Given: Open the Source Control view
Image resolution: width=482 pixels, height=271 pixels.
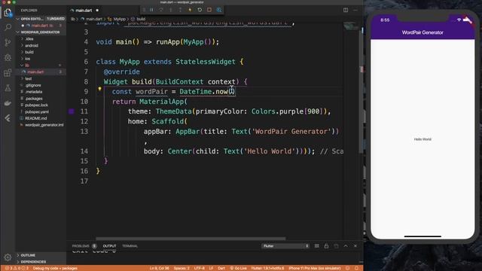Looking at the screenshot, I should tap(8, 42).
